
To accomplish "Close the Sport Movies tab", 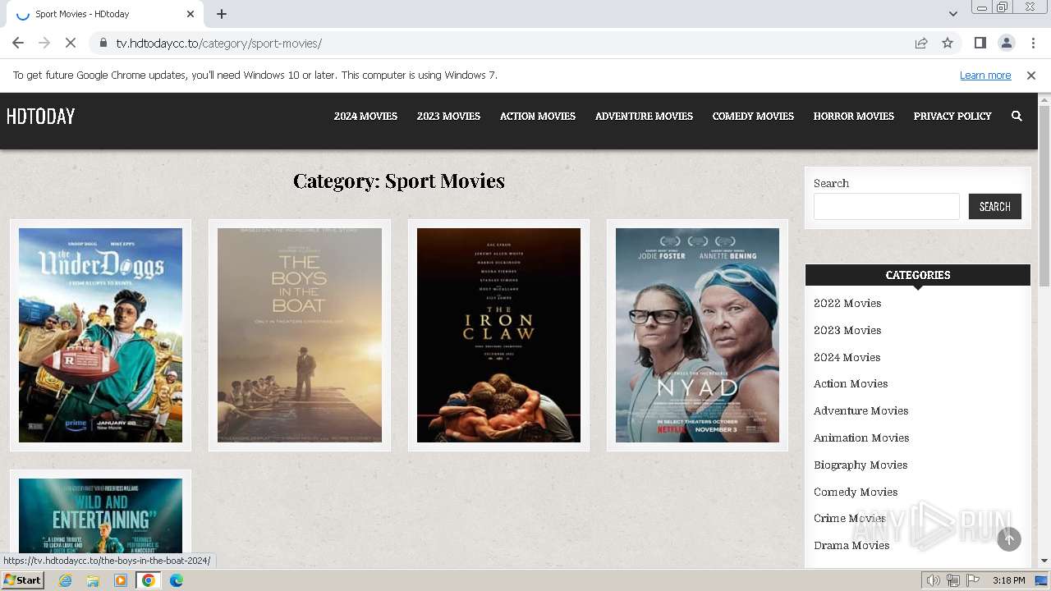I will click(x=190, y=14).
